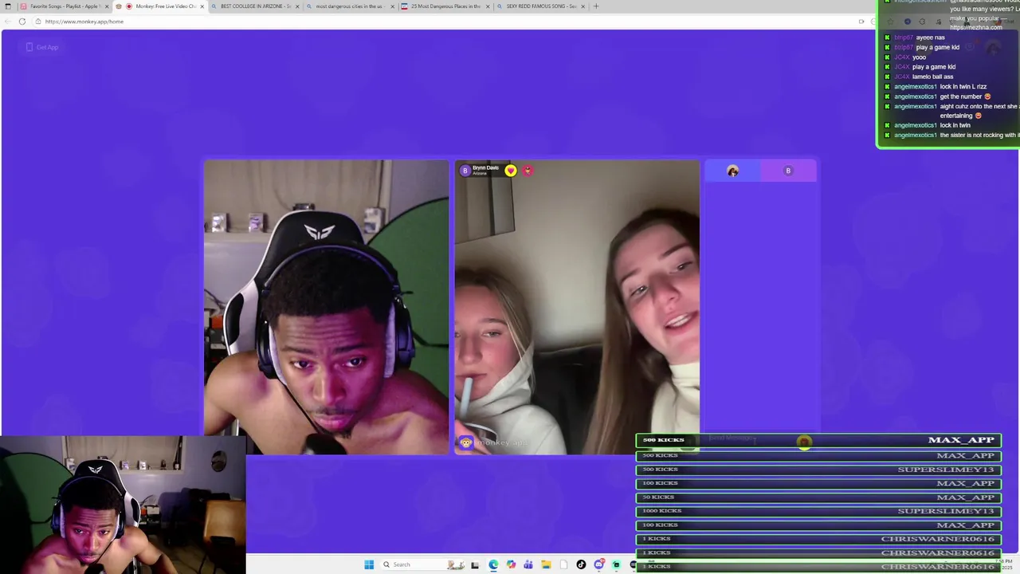Open the 25 Most Dangerous Places tab
Image resolution: width=1020 pixels, height=574 pixels.
445,6
